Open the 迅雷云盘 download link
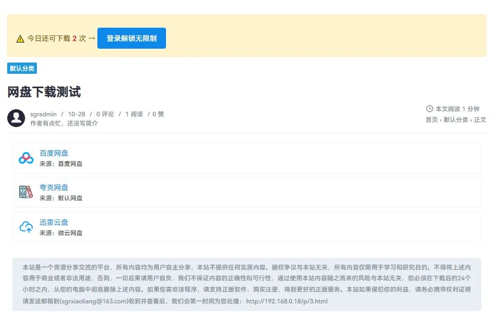Viewport: 495px width, 327px height. [54, 222]
